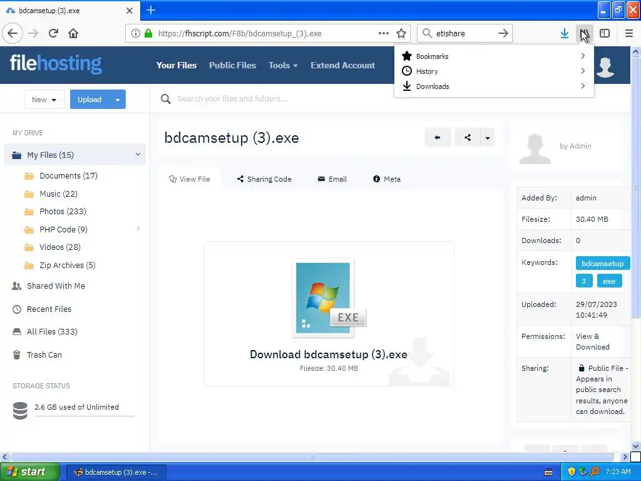Close the bdcamsetup (3).exe tab
This screenshot has height=481, width=641.
click(130, 11)
